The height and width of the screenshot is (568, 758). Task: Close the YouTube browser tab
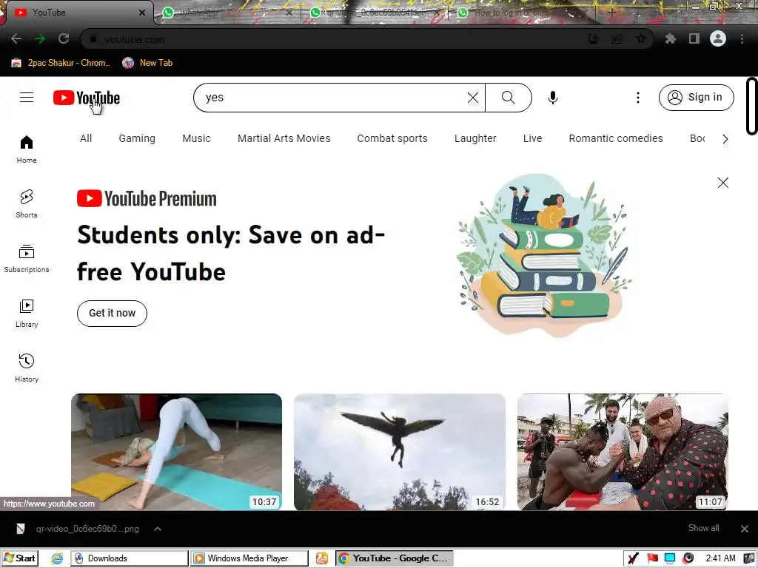pos(141,13)
